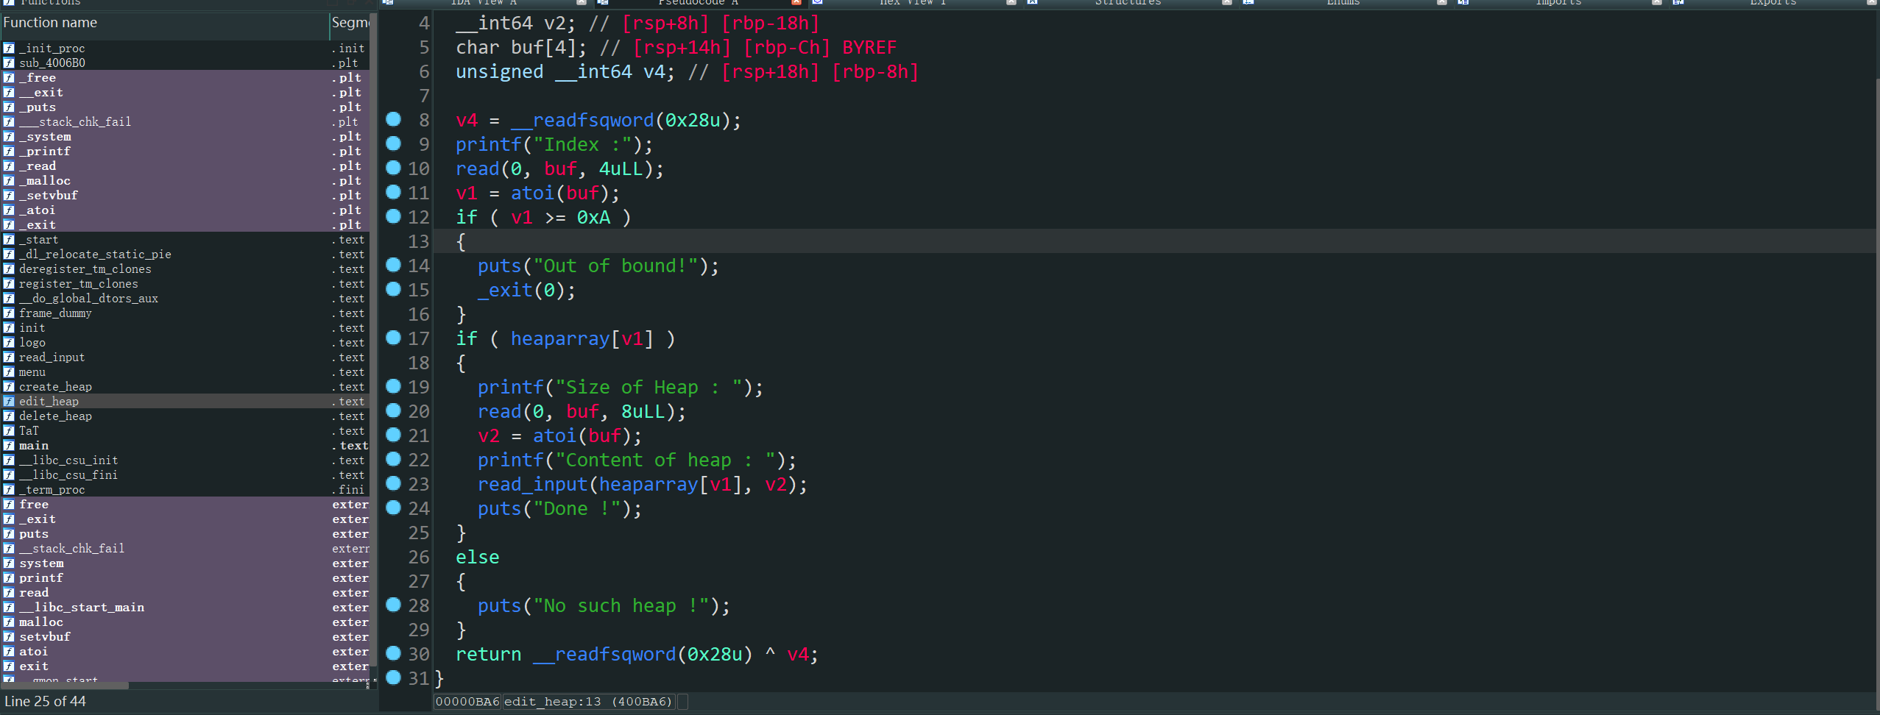Select the init function row in .text
The image size is (1880, 715).
184,328
